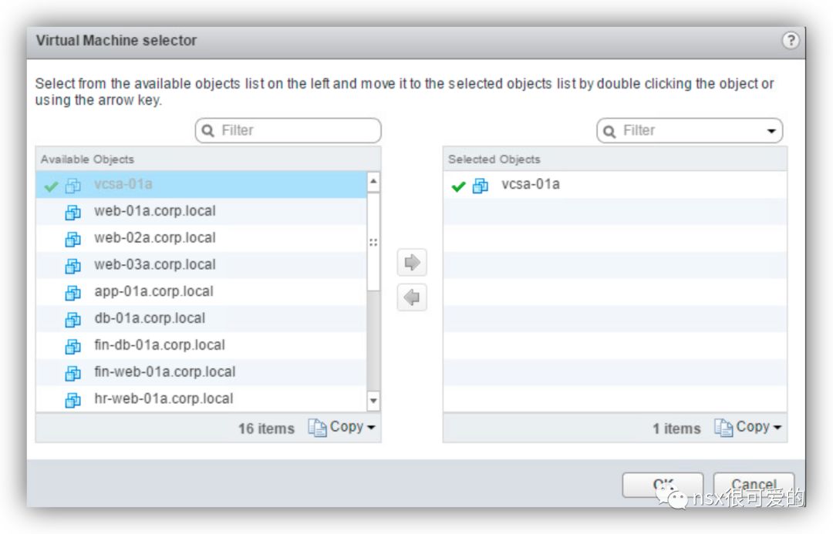Select app-01a.corp.local row
833x534 pixels.
(201, 292)
